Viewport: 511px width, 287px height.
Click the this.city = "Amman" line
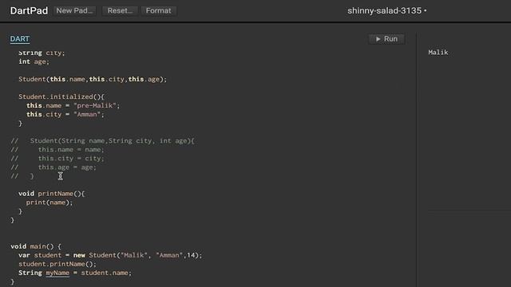[65, 114]
